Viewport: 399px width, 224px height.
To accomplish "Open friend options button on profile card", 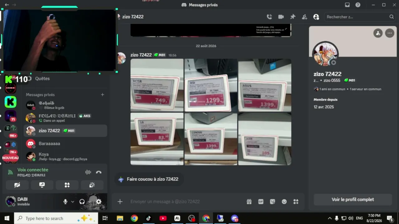I will point(378,33).
